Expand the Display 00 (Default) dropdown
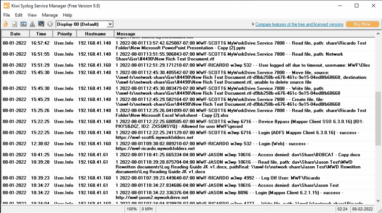 tap(110, 24)
